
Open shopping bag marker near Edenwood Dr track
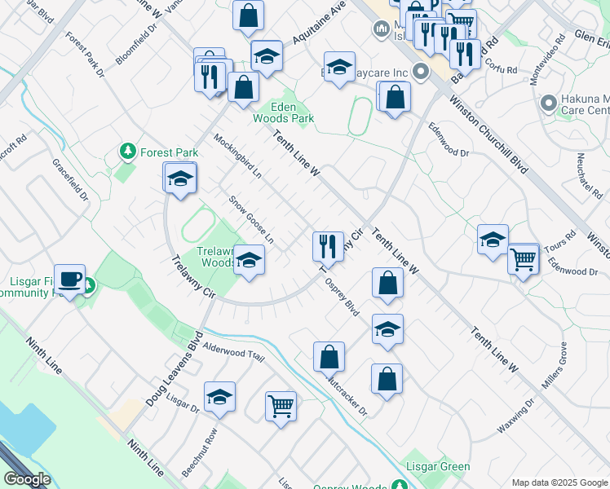pos(395,99)
